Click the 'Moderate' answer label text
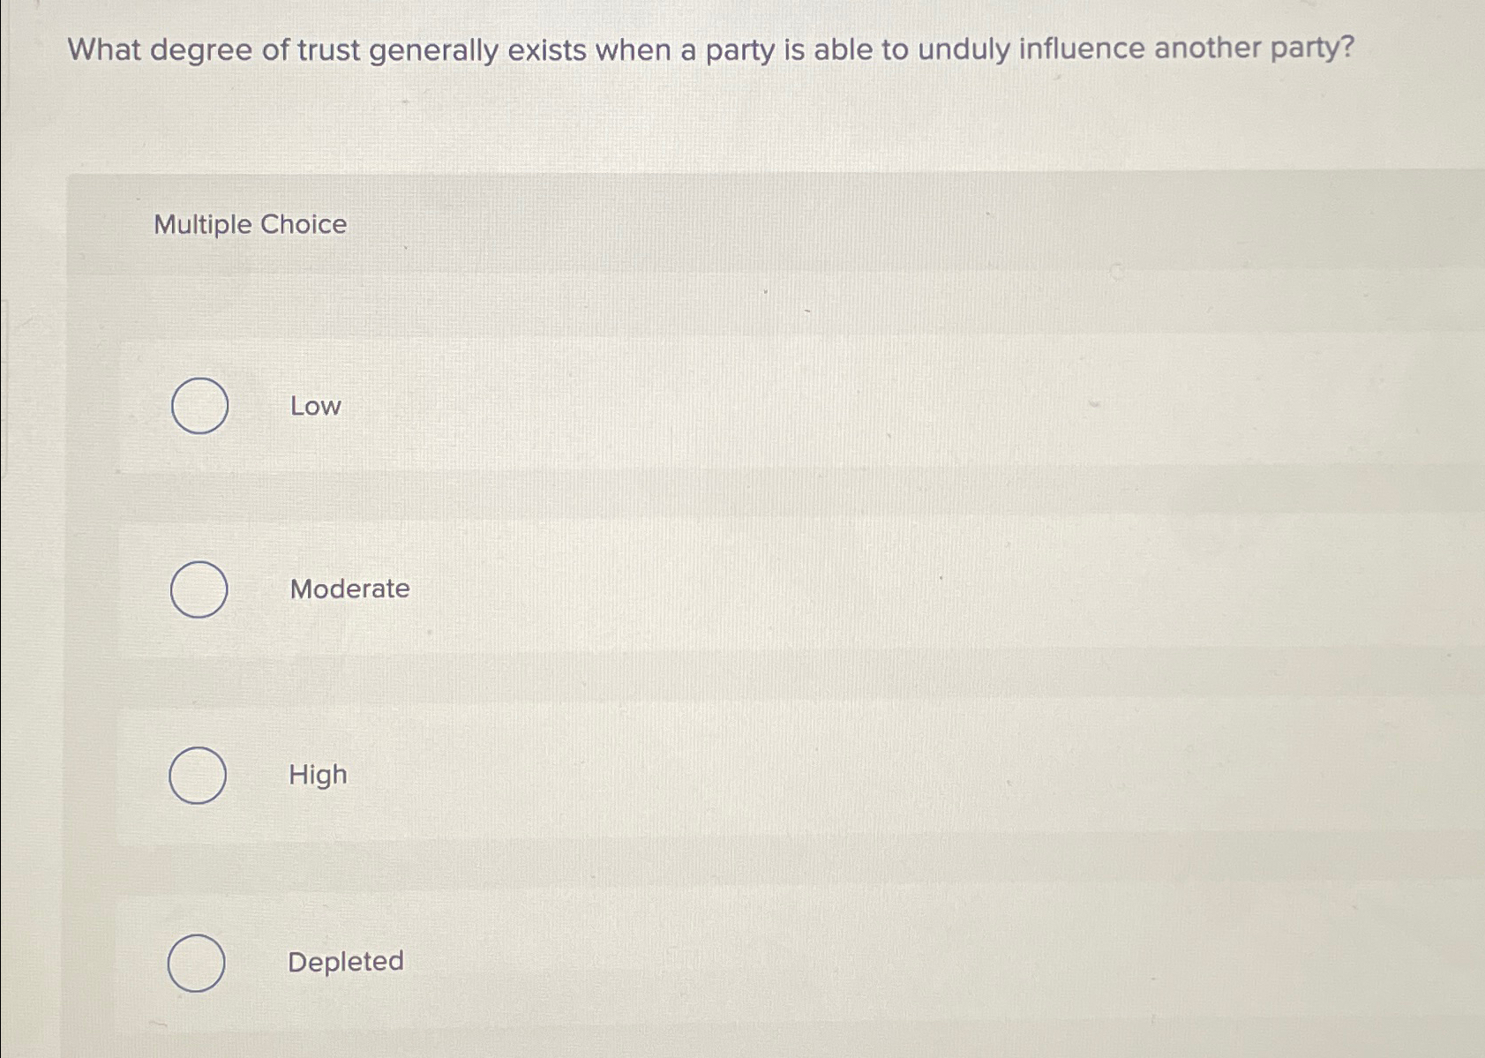 pos(349,589)
